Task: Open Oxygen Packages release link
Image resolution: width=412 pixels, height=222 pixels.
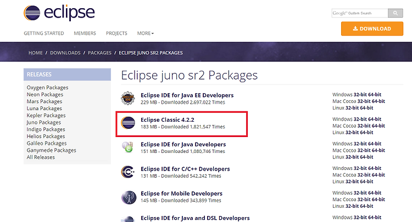Action: point(48,88)
